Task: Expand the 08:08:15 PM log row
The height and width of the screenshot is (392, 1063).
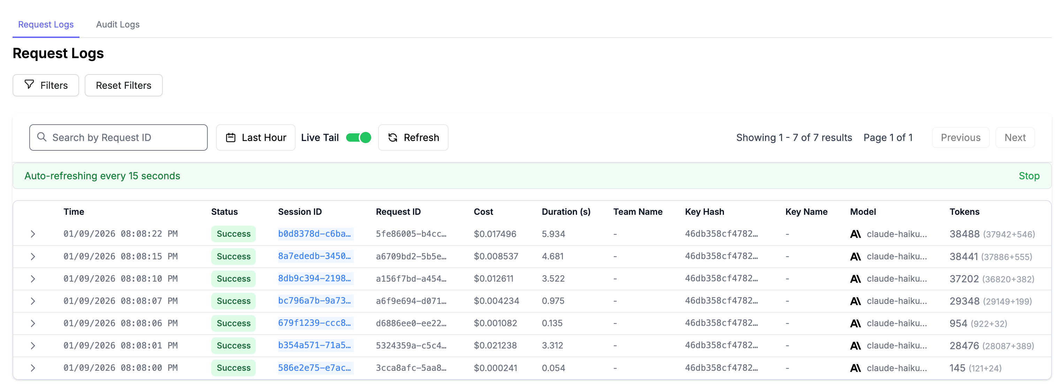Action: [x=33, y=256]
